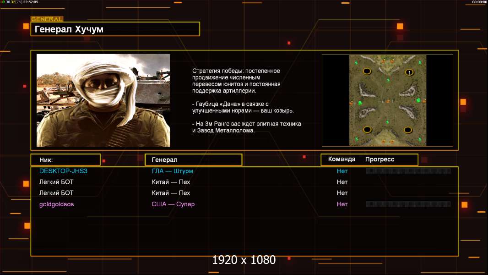Click the large green supply icon on the minimap's right side

click(x=418, y=100)
